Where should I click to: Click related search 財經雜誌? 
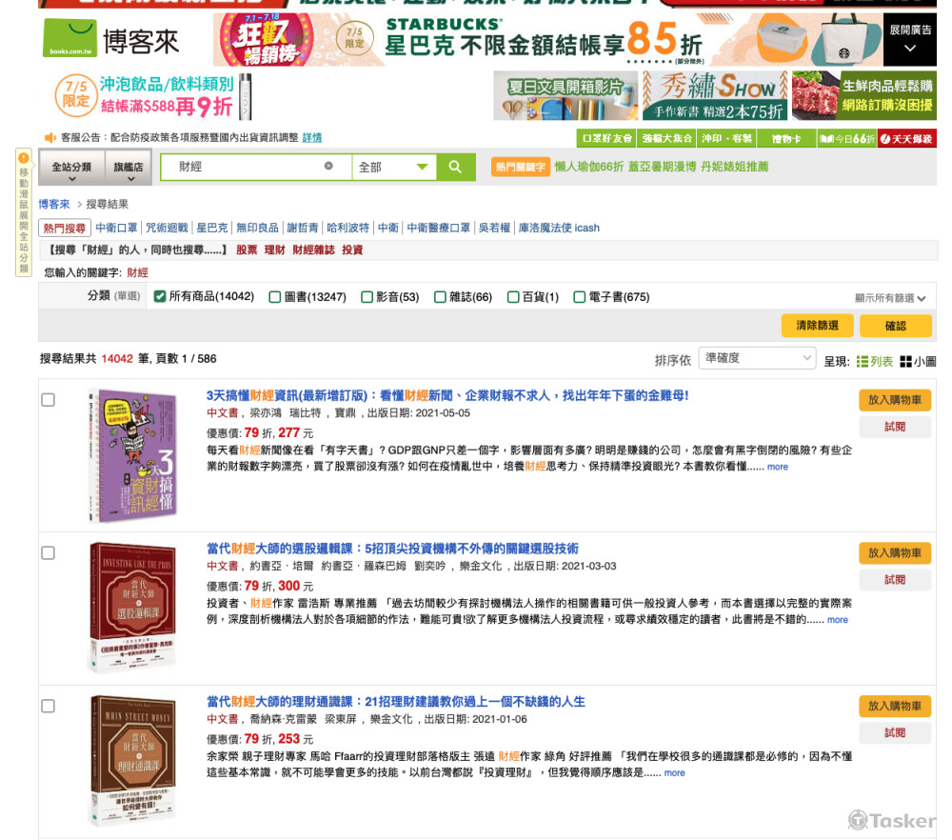pyautogui.click(x=313, y=250)
